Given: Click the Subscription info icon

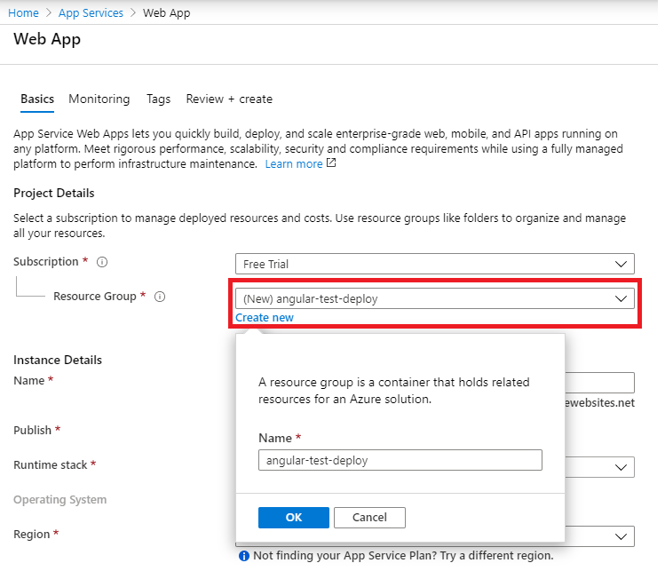Looking at the screenshot, I should pos(102,263).
